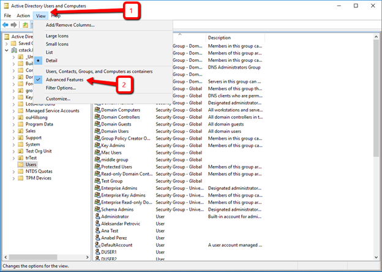Click the Mac Users group icon
The width and height of the screenshot is (382, 272).
pos(97,153)
